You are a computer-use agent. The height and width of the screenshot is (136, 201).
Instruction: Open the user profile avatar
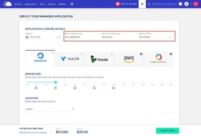tap(186, 4)
